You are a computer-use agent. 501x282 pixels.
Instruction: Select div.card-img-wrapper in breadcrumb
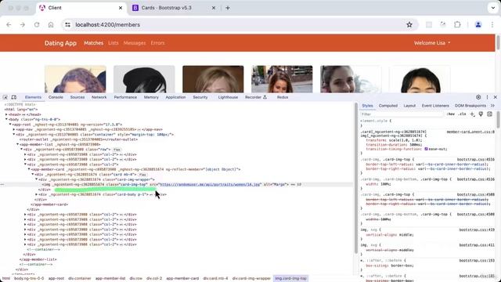251,279
